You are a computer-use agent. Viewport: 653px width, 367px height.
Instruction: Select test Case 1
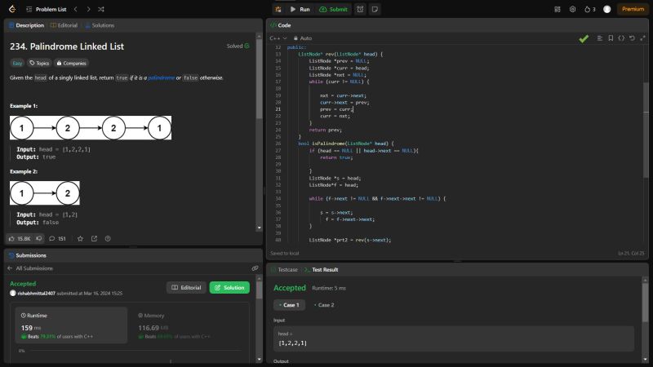(289, 305)
